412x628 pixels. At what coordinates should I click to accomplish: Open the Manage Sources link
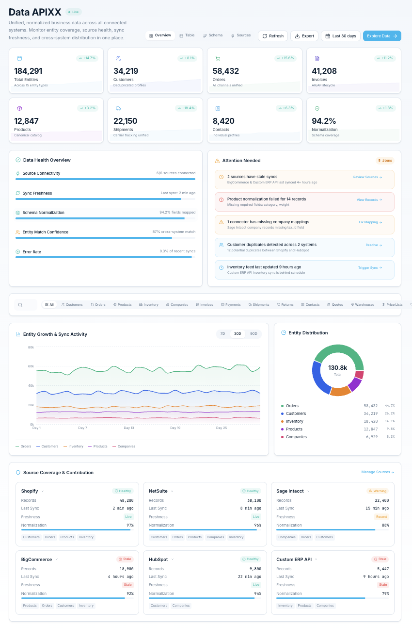click(x=377, y=472)
